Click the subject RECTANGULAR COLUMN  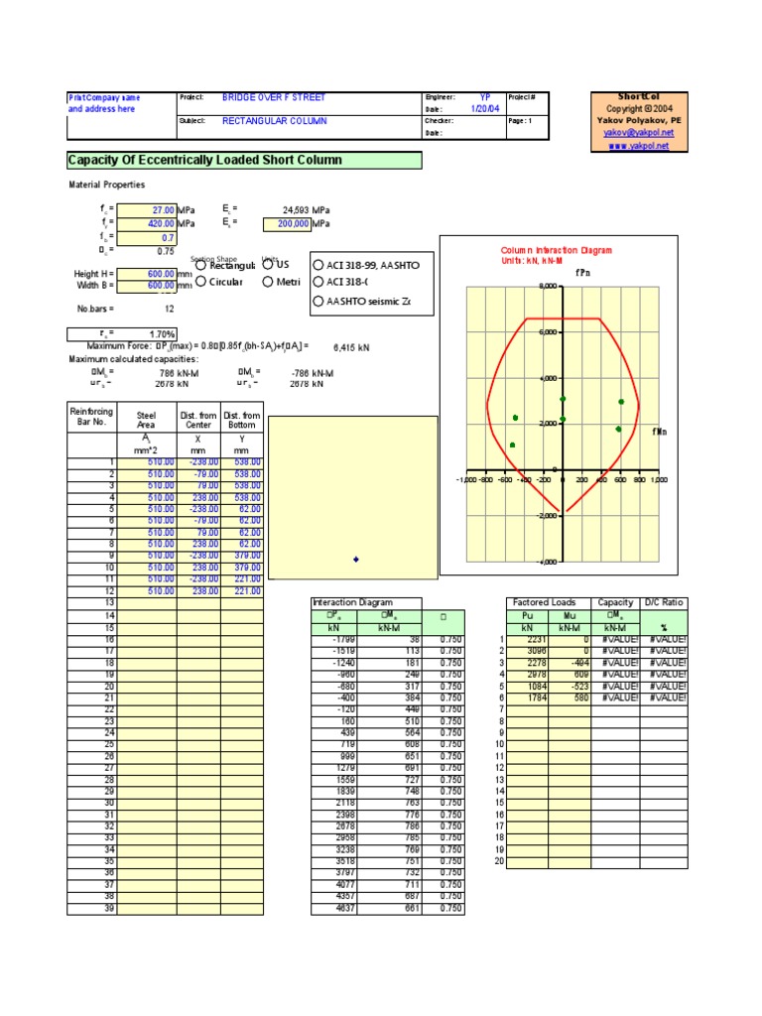click(x=274, y=121)
